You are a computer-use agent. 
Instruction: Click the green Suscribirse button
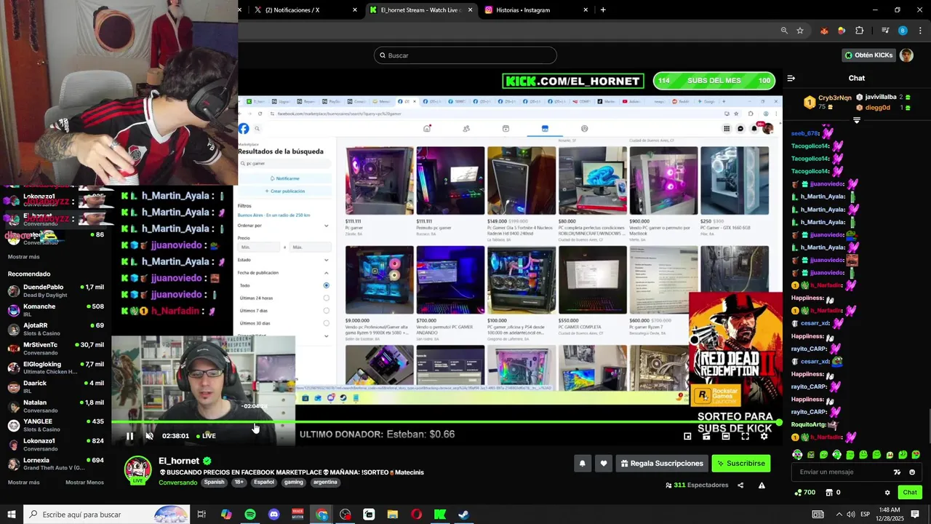[x=740, y=463]
